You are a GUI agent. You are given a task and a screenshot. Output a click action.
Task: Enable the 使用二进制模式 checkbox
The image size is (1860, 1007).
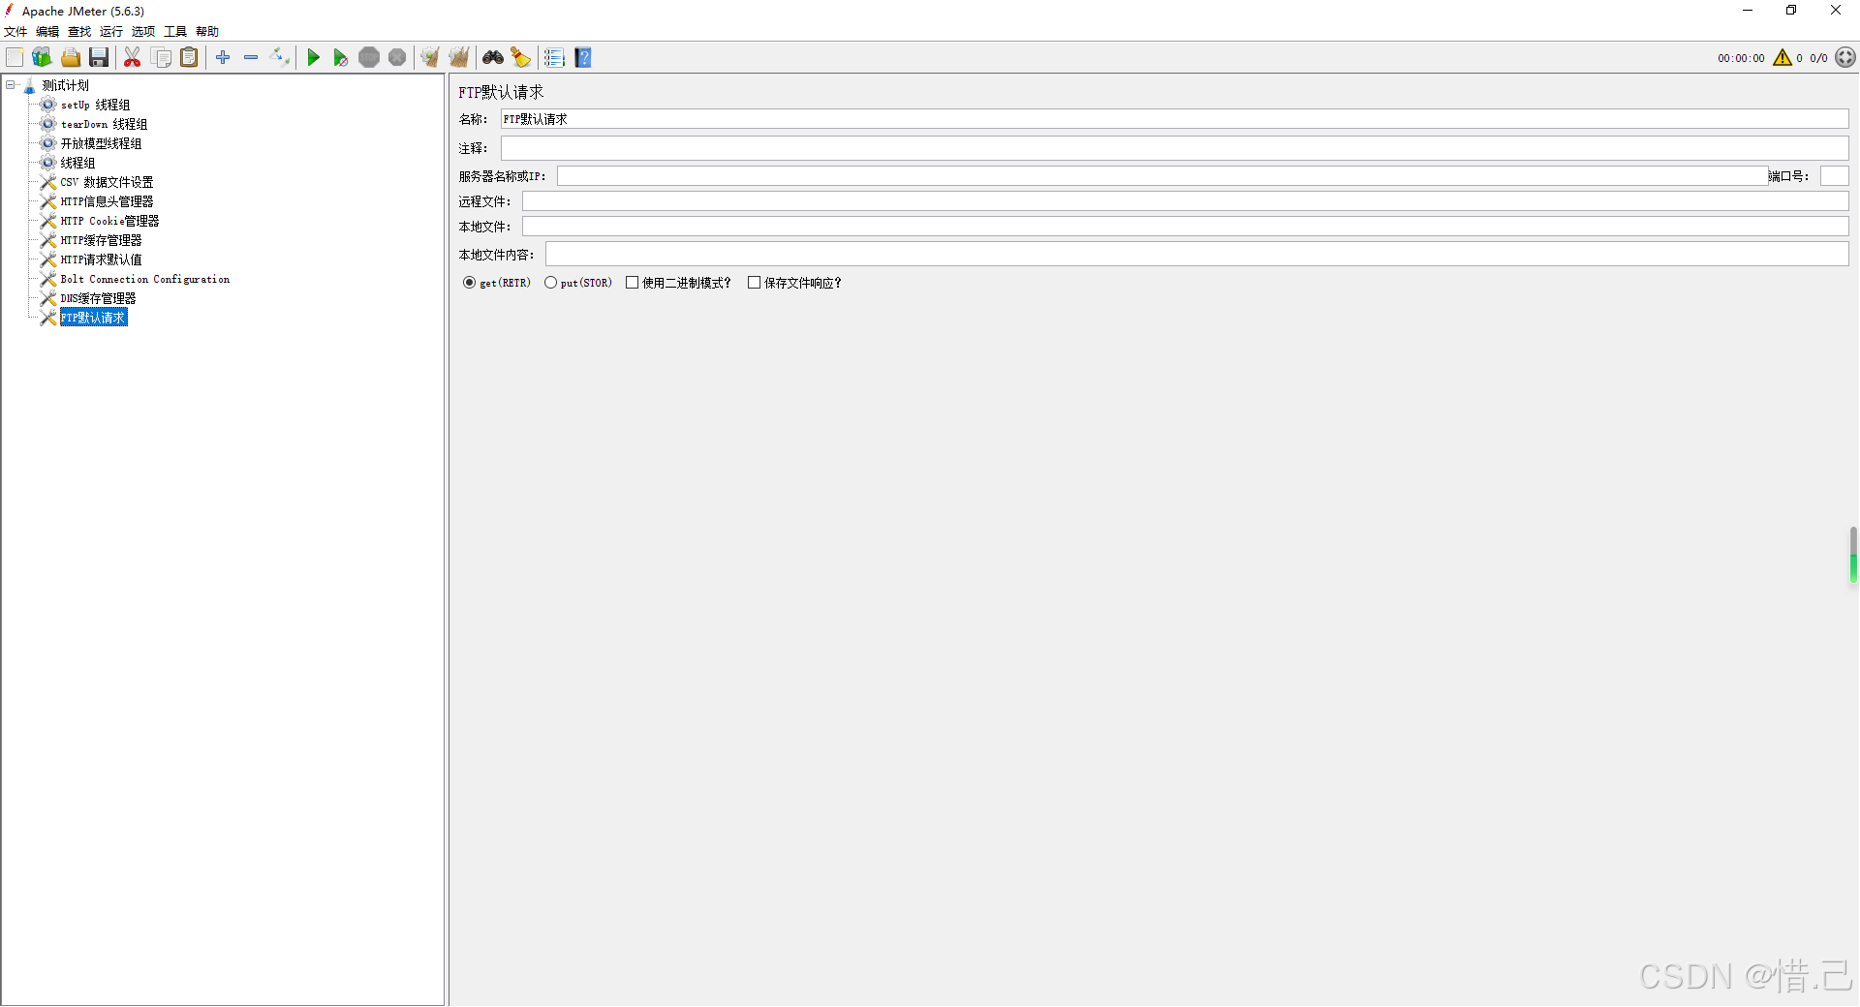pos(632,283)
